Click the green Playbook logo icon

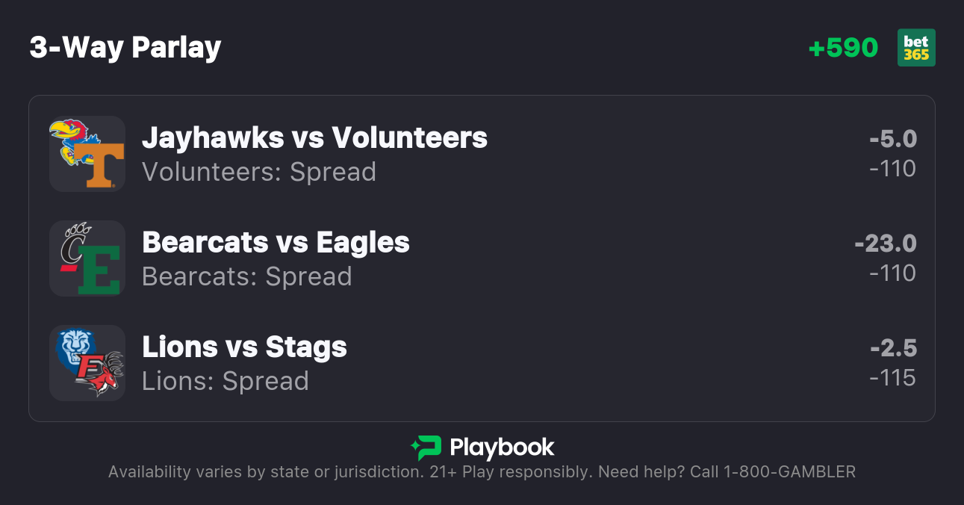[426, 447]
